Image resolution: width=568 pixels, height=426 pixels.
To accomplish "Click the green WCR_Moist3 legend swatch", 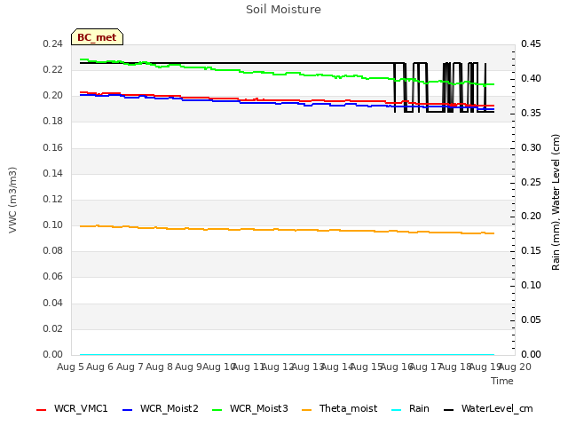I will (217, 410).
